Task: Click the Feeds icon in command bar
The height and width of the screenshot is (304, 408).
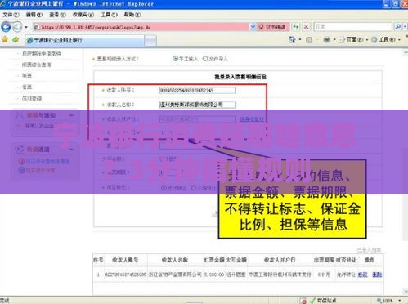Action: point(309,40)
